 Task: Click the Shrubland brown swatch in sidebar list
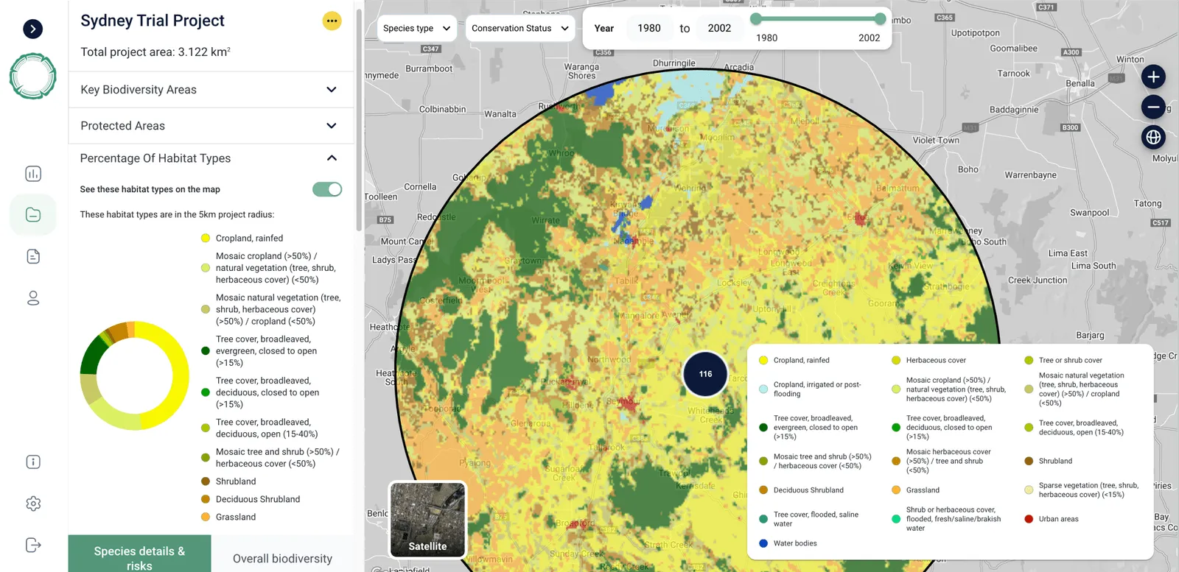coord(206,481)
